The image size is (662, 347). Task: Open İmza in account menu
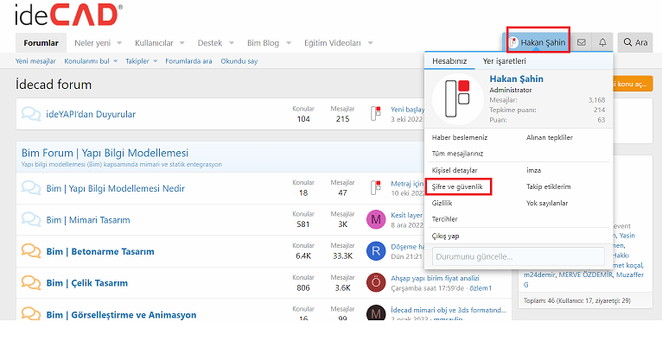(533, 170)
